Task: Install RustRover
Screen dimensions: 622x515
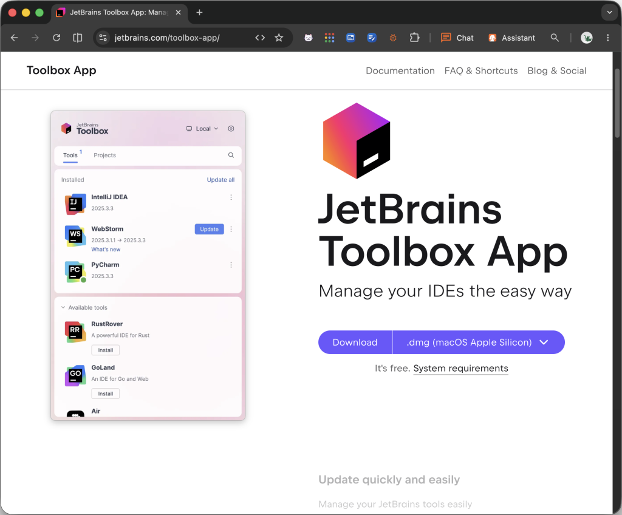Action: (106, 350)
